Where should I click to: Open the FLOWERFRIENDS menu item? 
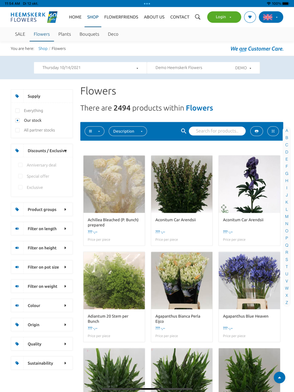coord(121,17)
